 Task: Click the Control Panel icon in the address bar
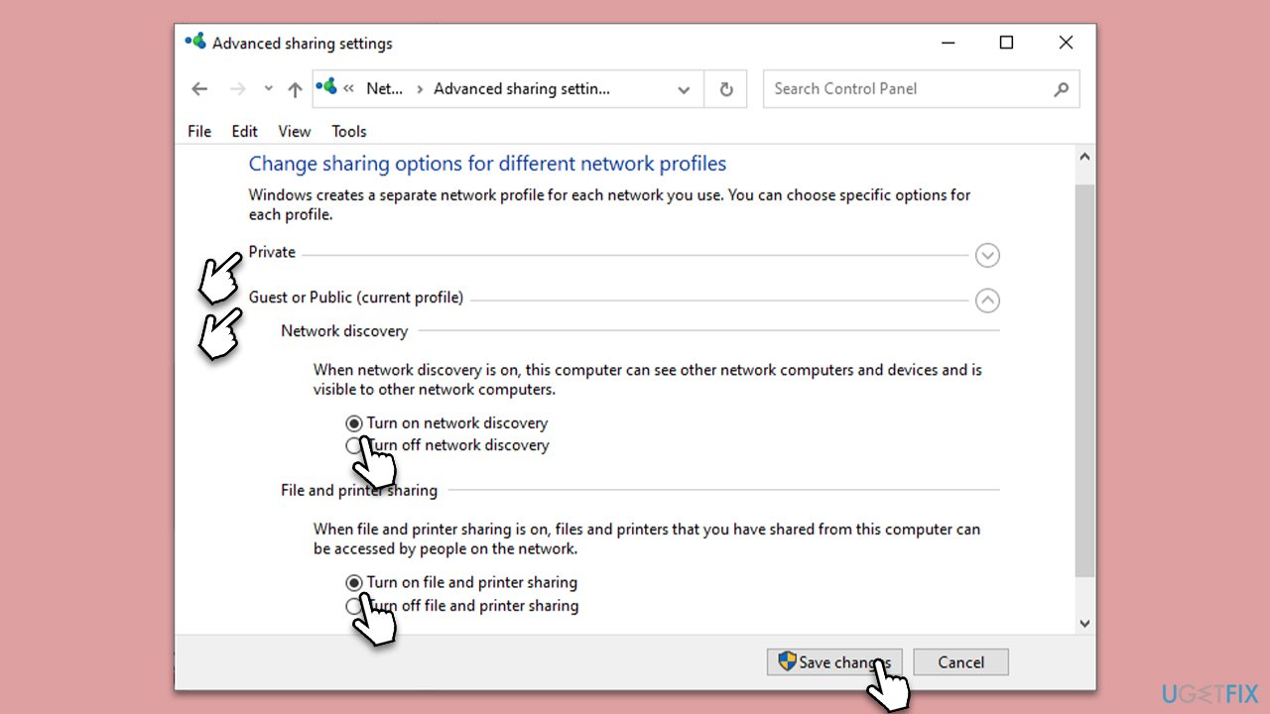[326, 87]
